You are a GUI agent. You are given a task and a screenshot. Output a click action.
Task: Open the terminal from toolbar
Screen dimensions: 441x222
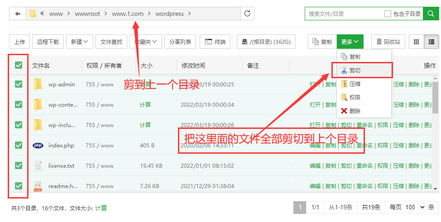[215, 42]
